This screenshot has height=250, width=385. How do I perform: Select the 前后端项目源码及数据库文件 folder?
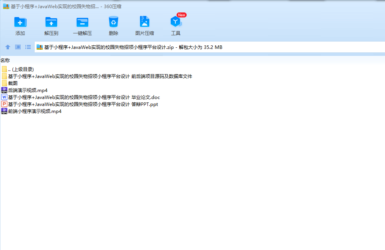(x=97, y=76)
